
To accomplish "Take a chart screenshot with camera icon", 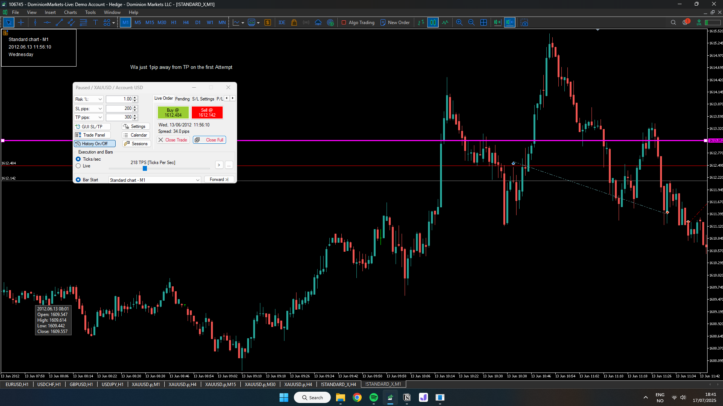I will 524,23.
